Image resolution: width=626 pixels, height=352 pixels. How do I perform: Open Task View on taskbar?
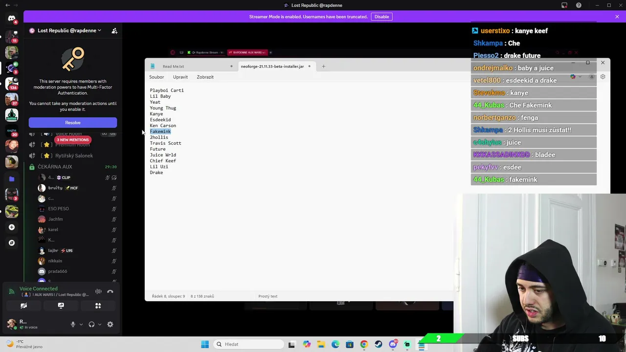point(292,344)
